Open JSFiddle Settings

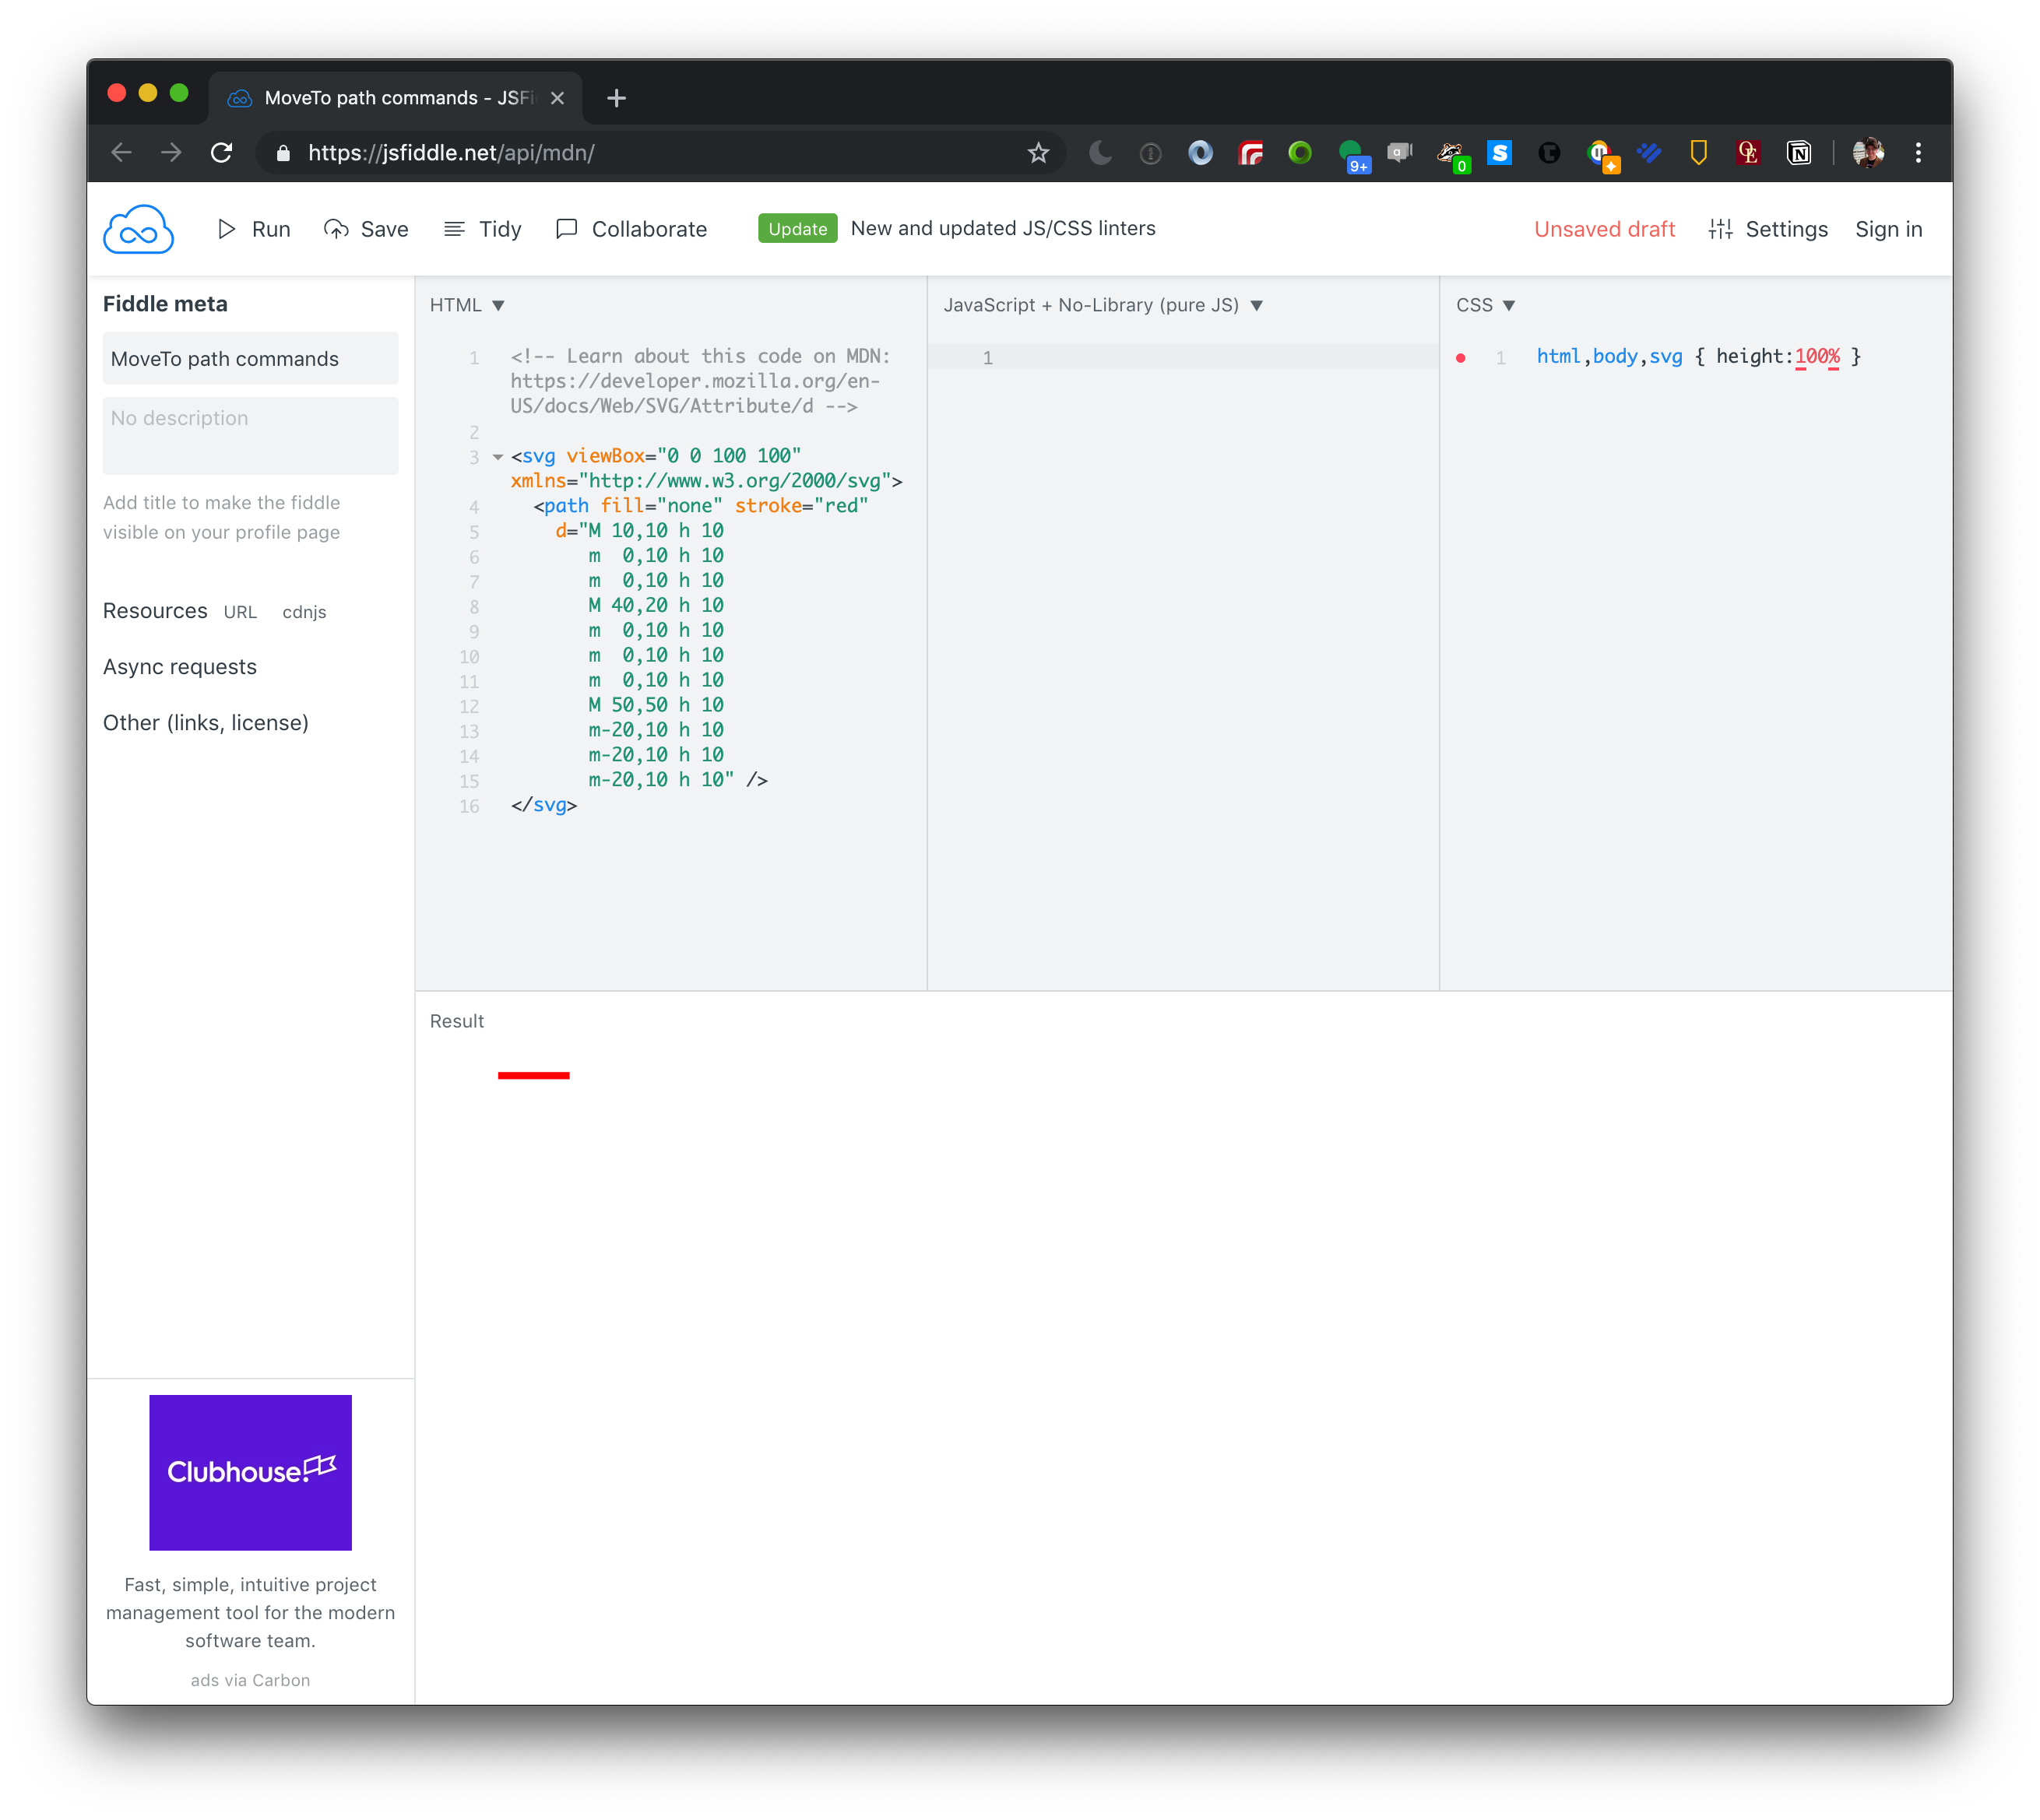[x=1768, y=228]
